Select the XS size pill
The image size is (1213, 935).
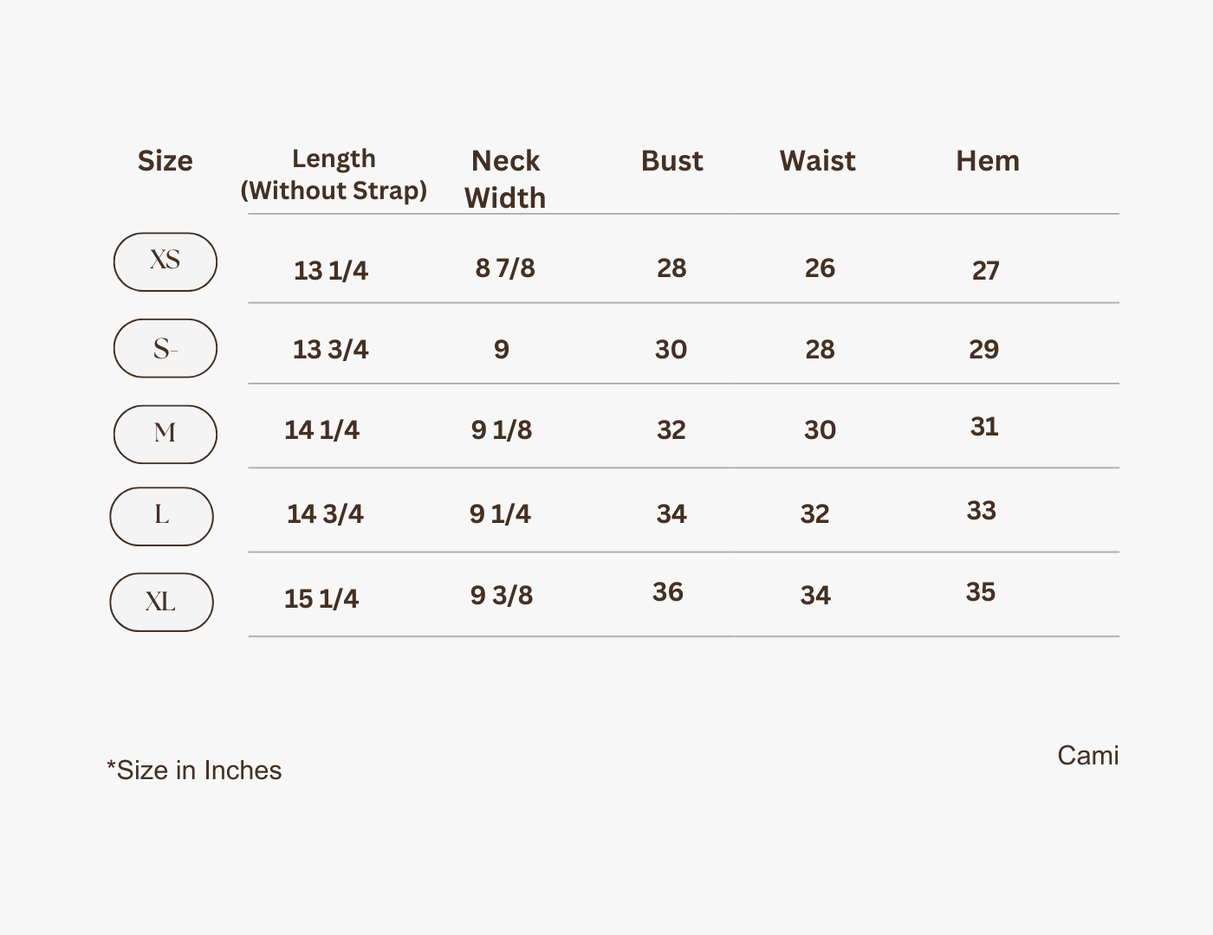coord(165,262)
